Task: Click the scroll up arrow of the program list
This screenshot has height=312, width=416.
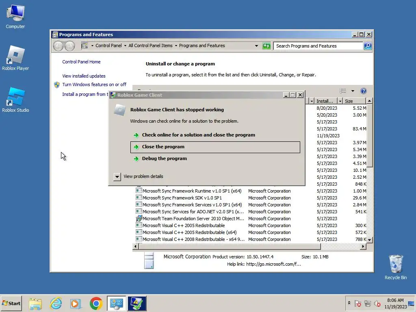Action: pos(369,101)
